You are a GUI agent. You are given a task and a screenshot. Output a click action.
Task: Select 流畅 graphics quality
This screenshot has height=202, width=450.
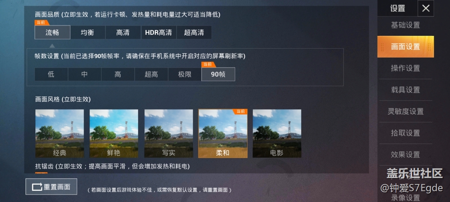(x=52, y=33)
